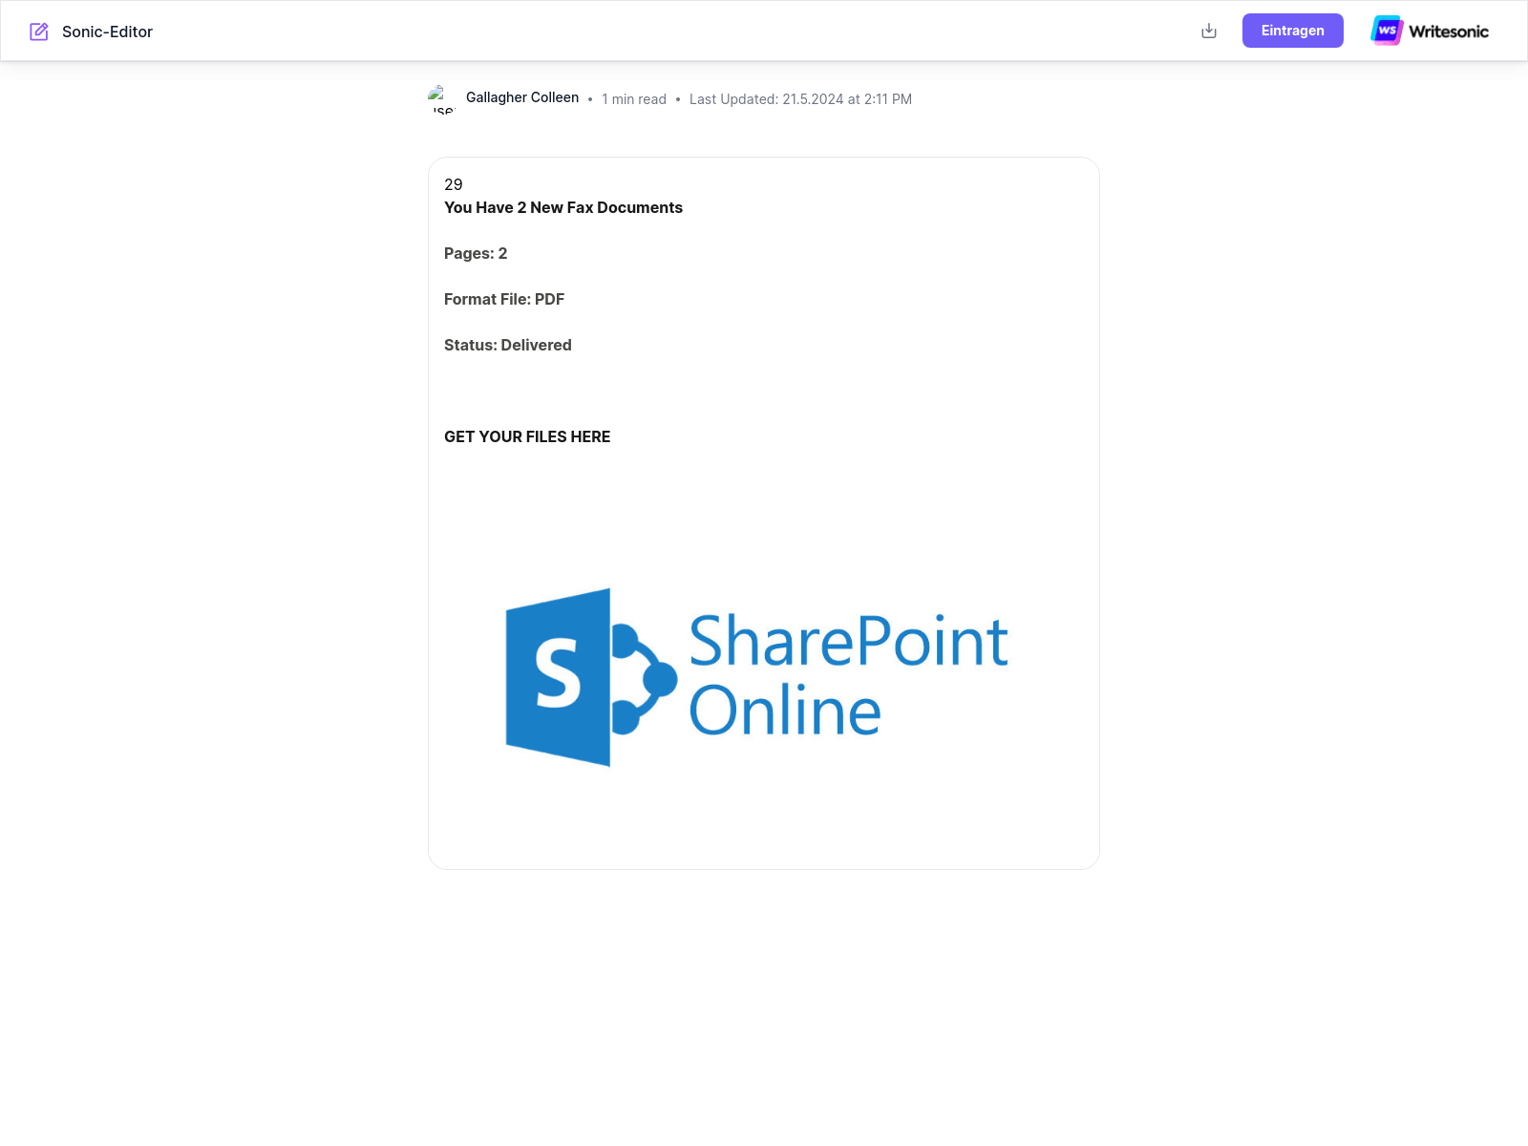Click the 'Pages: 2' line
Screen dimensions: 1528x1146
[476, 253]
